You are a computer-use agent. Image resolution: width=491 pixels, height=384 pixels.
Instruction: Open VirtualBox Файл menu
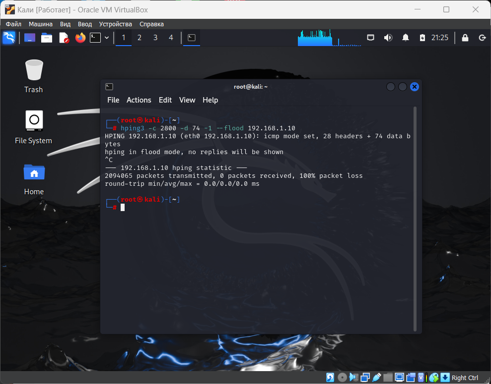tap(13, 24)
